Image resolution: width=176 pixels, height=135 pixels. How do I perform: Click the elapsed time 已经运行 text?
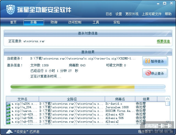pos(54,71)
